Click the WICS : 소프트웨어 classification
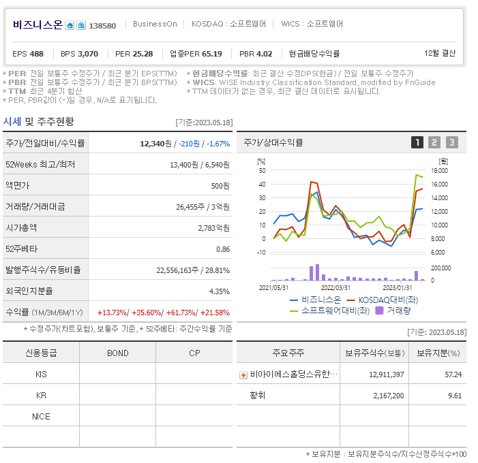This screenshot has height=463, width=478. click(312, 24)
